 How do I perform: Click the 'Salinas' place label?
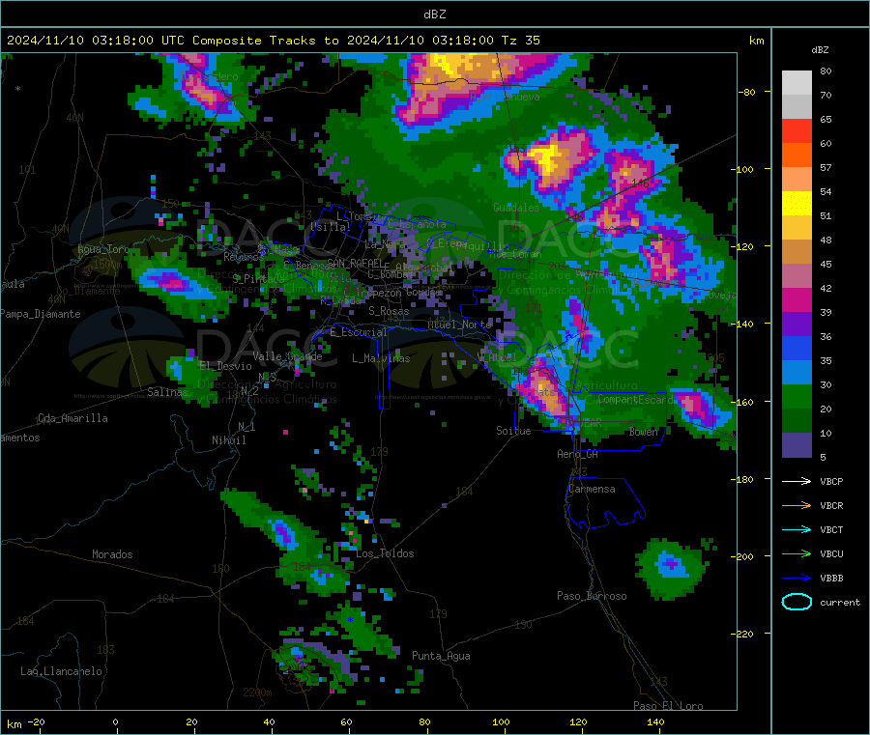(167, 392)
